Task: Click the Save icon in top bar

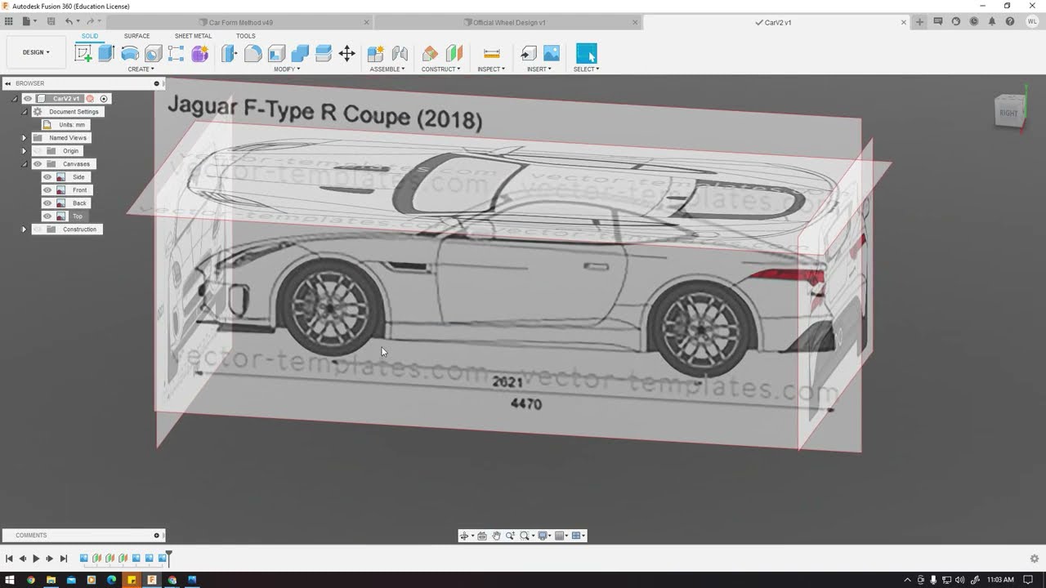Action: (x=51, y=21)
